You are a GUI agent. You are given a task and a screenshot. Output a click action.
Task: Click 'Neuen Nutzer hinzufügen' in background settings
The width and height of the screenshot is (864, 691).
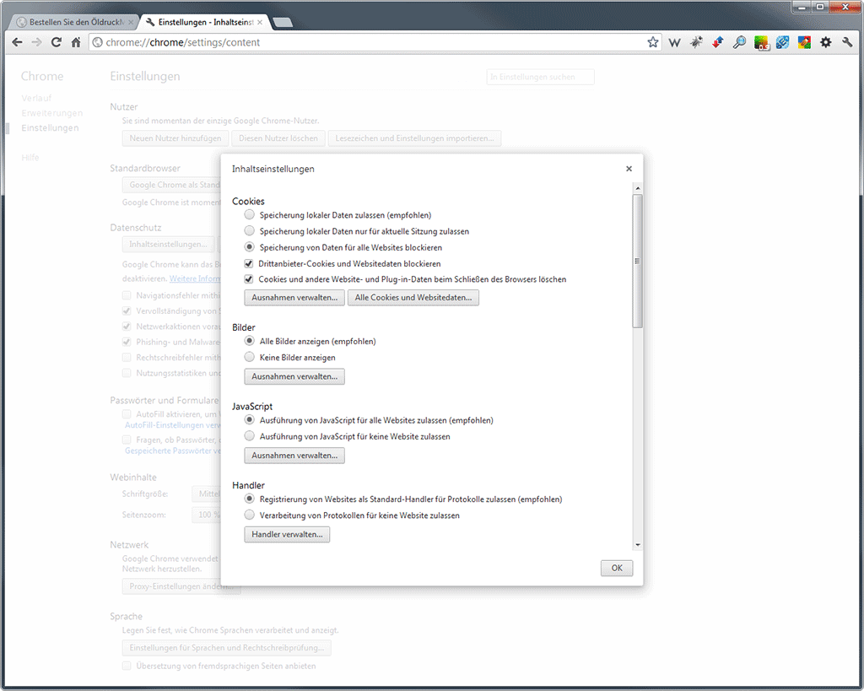[175, 138]
